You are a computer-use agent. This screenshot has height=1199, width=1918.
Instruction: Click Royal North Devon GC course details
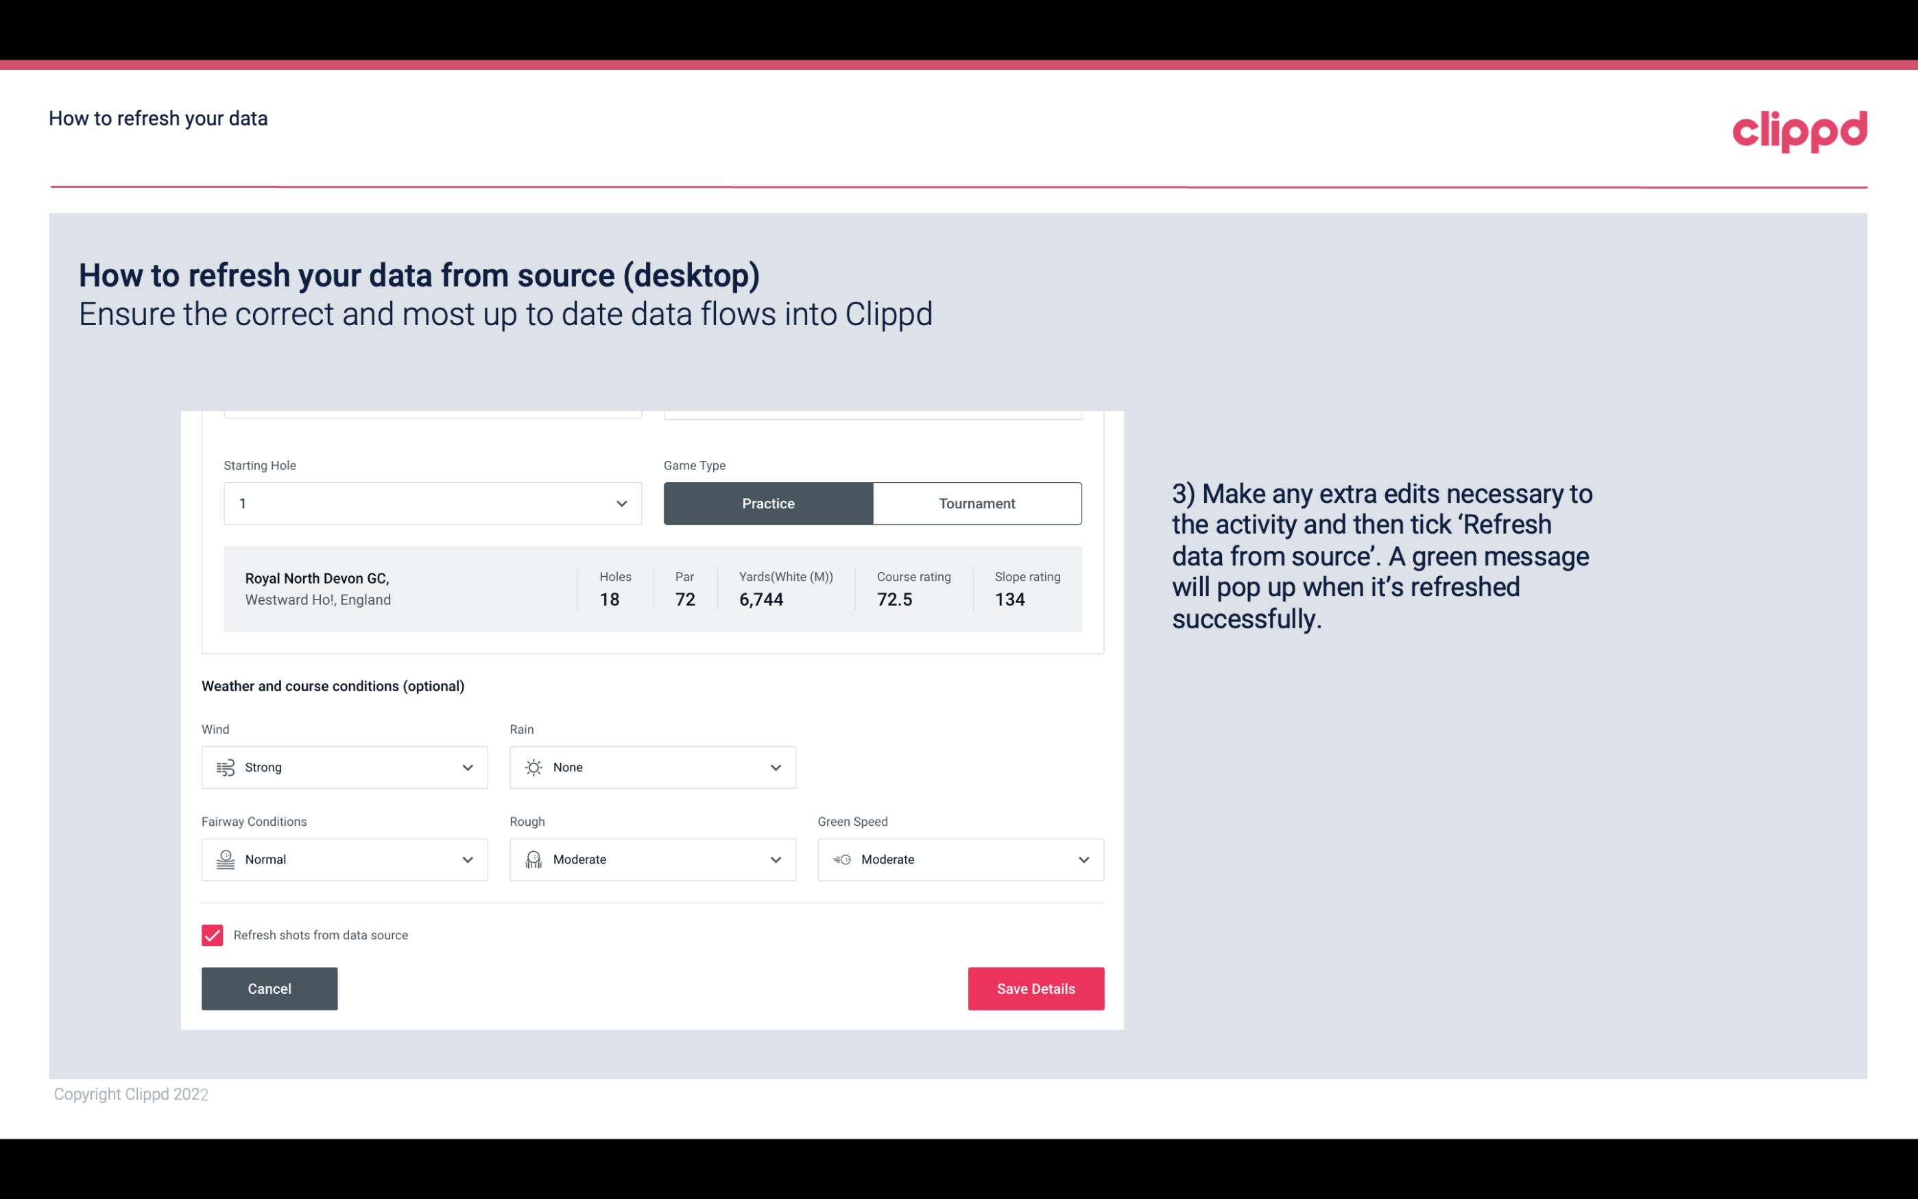[651, 587]
